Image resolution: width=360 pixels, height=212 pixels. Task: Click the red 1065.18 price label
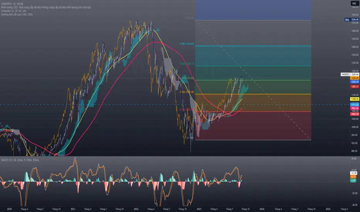355,114
